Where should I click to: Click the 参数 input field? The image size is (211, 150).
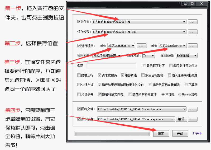(x=112, y=65)
